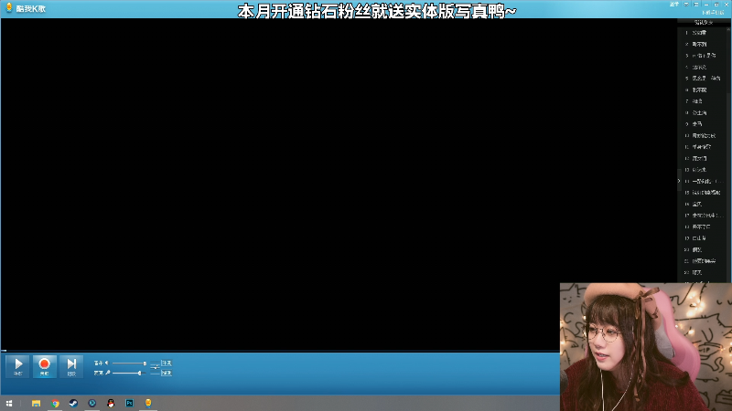Click the playlist vertical scrollbar
The height and width of the screenshot is (411, 732).
pyautogui.click(x=729, y=153)
